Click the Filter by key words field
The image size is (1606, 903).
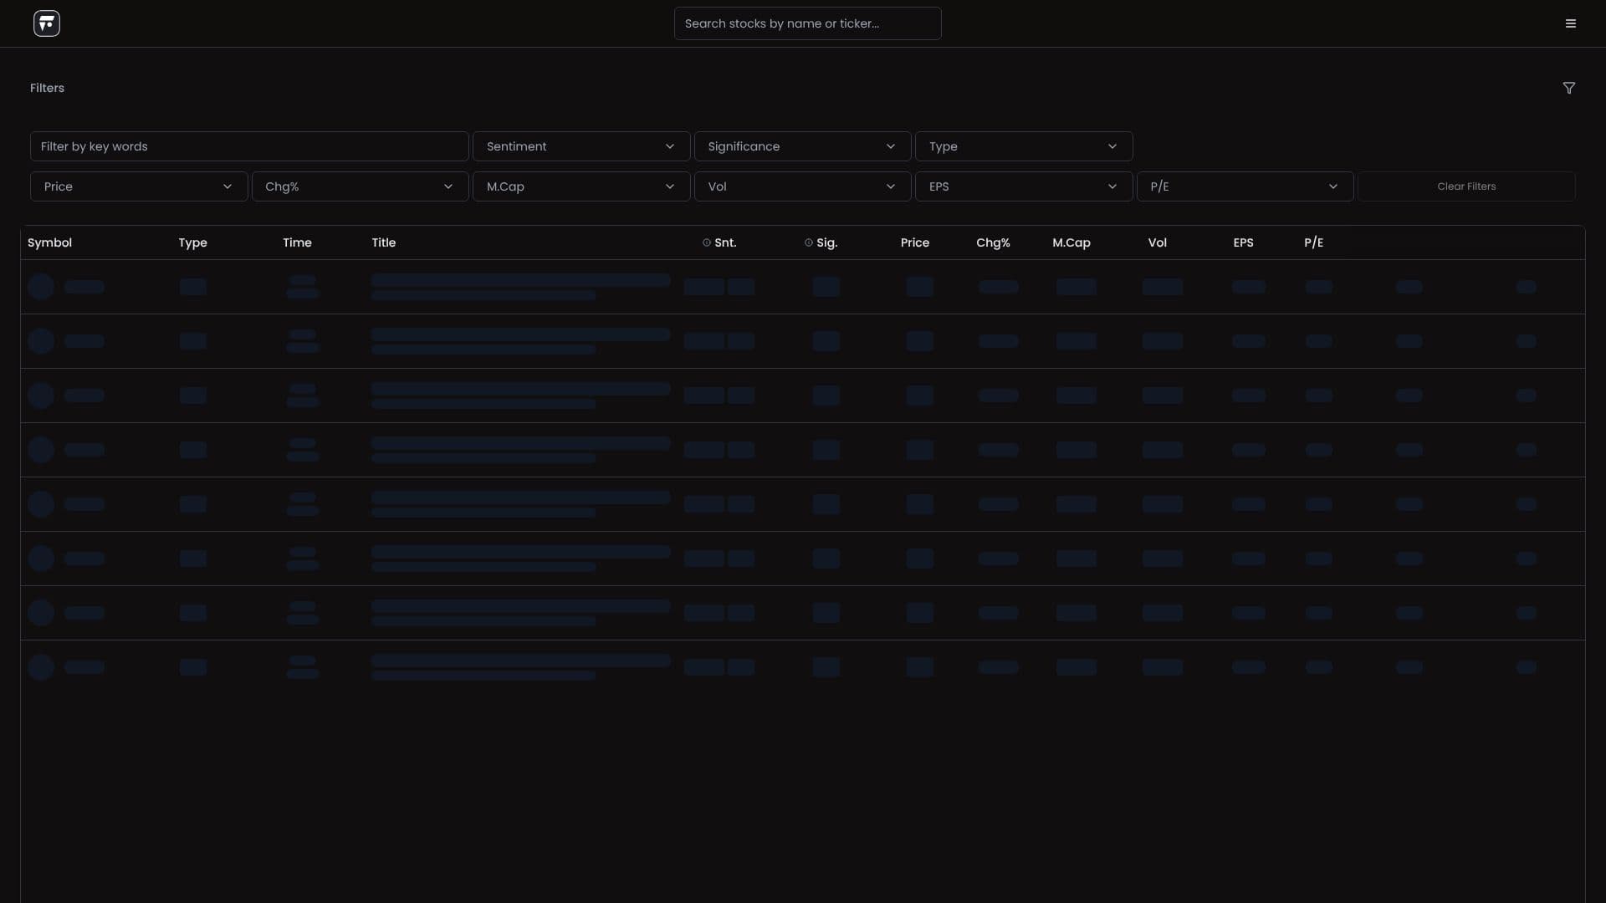pos(249,146)
